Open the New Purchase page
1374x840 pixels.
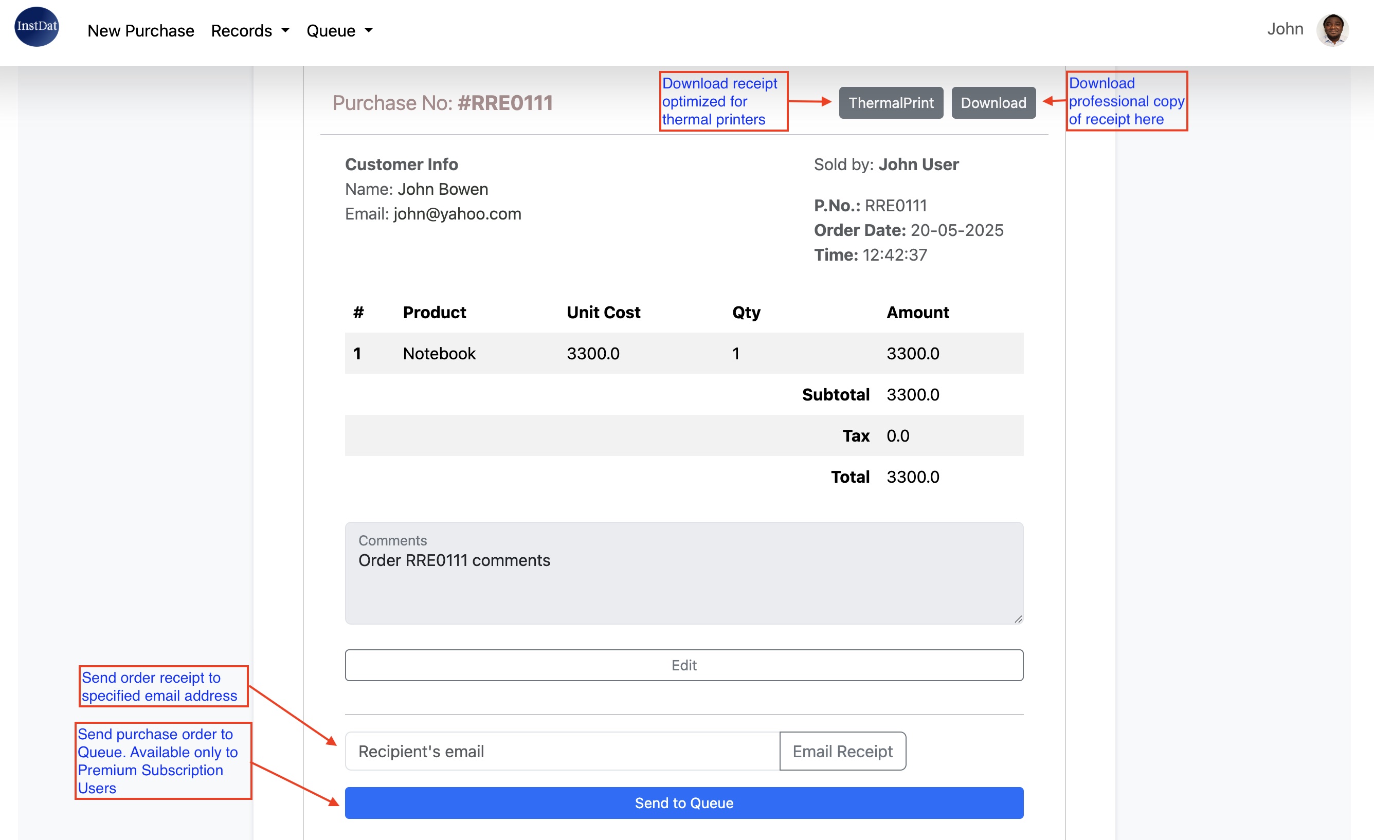(140, 31)
